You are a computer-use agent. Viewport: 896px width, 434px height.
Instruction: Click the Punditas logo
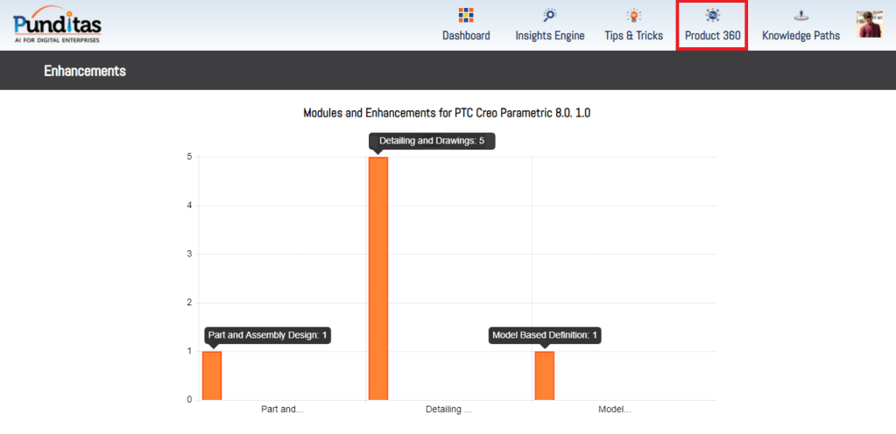pos(57,24)
